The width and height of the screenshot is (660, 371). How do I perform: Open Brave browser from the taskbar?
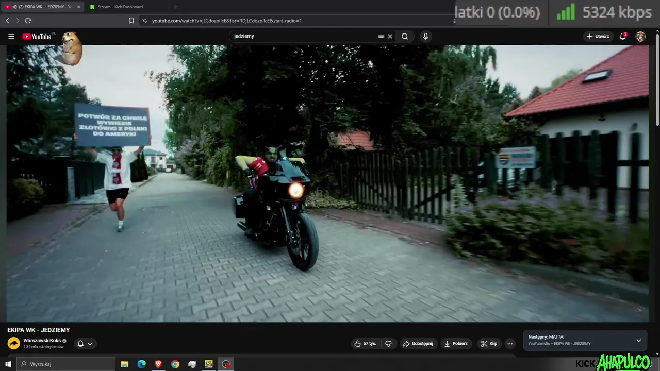pyautogui.click(x=158, y=364)
